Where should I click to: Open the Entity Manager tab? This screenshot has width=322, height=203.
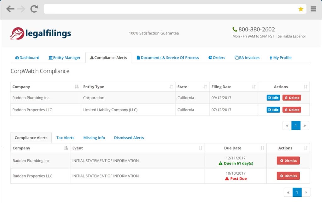tap(64, 58)
